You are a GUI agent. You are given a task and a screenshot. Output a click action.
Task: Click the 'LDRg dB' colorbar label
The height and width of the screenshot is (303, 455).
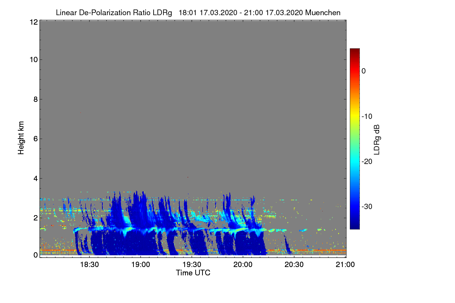377,139
